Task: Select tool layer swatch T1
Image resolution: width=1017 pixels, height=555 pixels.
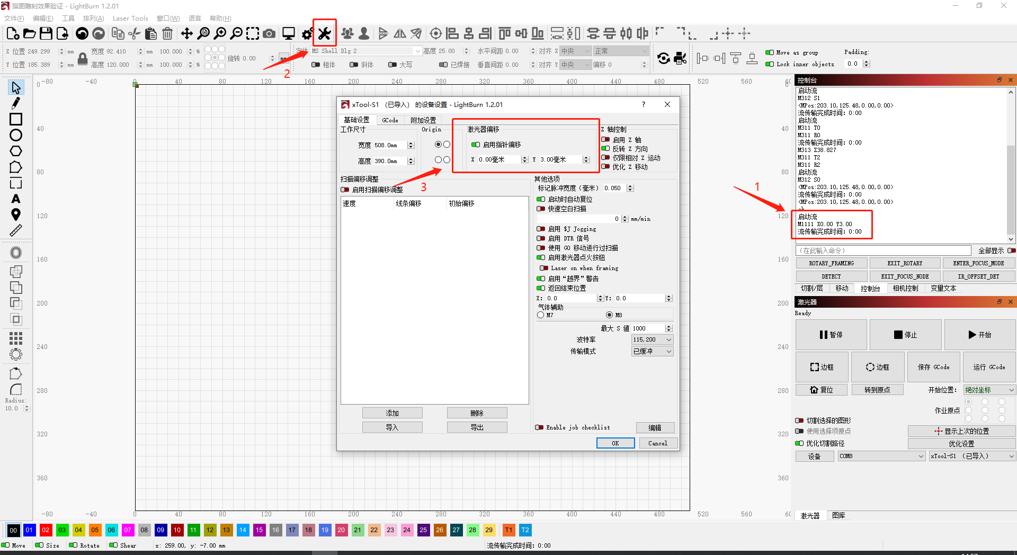Action: pos(508,530)
